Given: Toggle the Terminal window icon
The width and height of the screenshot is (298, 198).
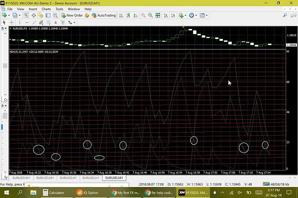Looking at the screenshot, I should coord(48,15).
